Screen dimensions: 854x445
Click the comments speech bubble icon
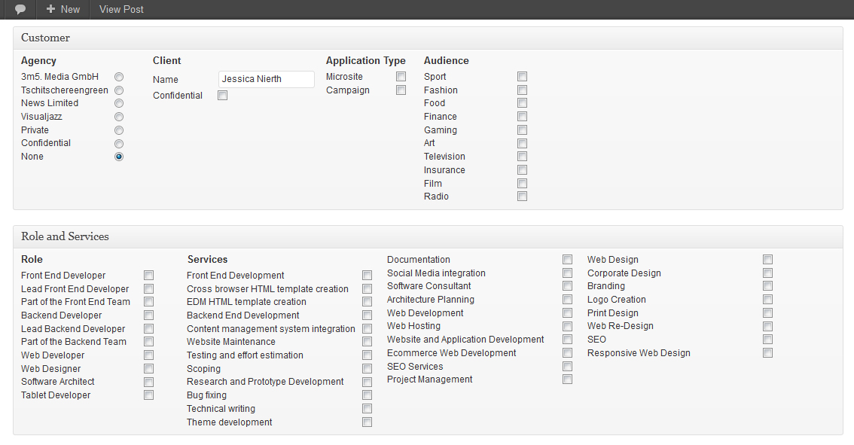click(20, 10)
